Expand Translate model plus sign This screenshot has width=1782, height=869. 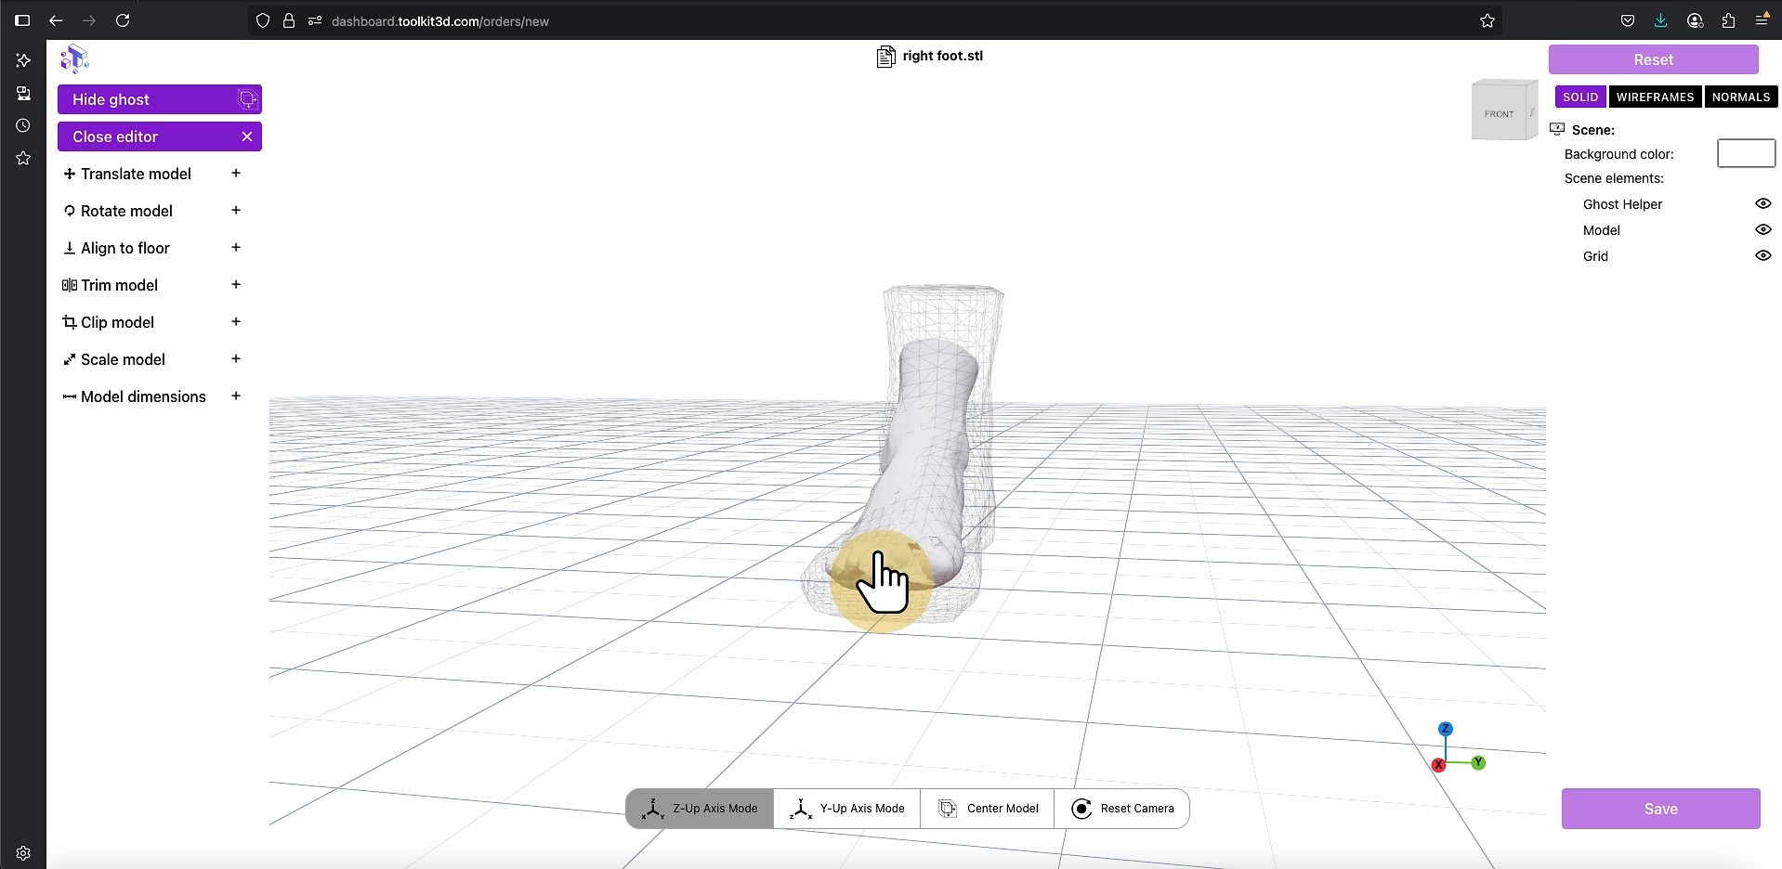coord(236,173)
